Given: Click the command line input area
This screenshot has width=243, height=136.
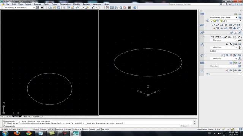Looking at the screenshot, I should [92, 126].
